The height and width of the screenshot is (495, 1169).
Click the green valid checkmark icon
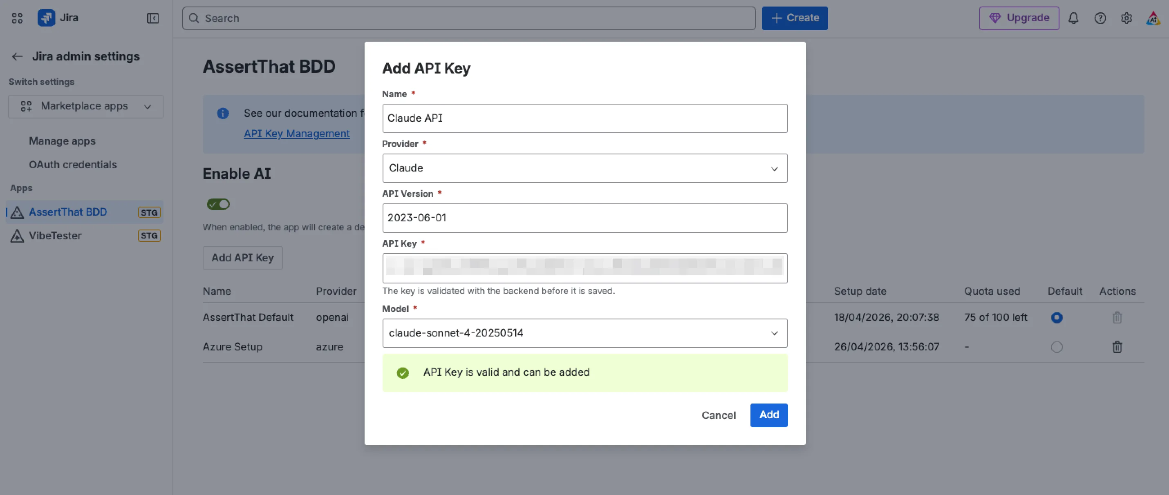pos(403,373)
